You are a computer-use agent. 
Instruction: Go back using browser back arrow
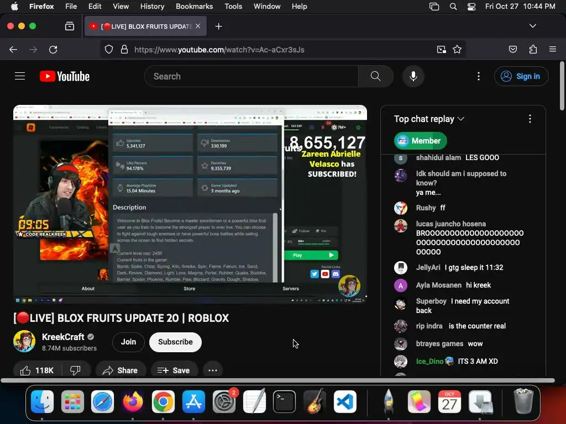pyautogui.click(x=13, y=50)
